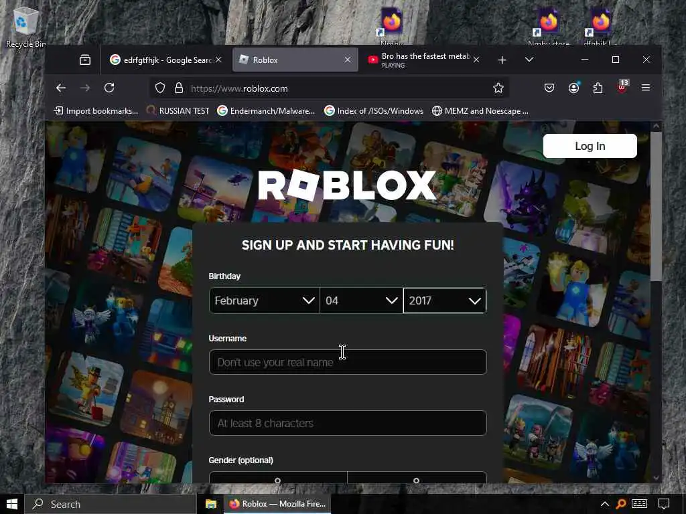
Task: Click the Birthday label
Action: point(224,276)
